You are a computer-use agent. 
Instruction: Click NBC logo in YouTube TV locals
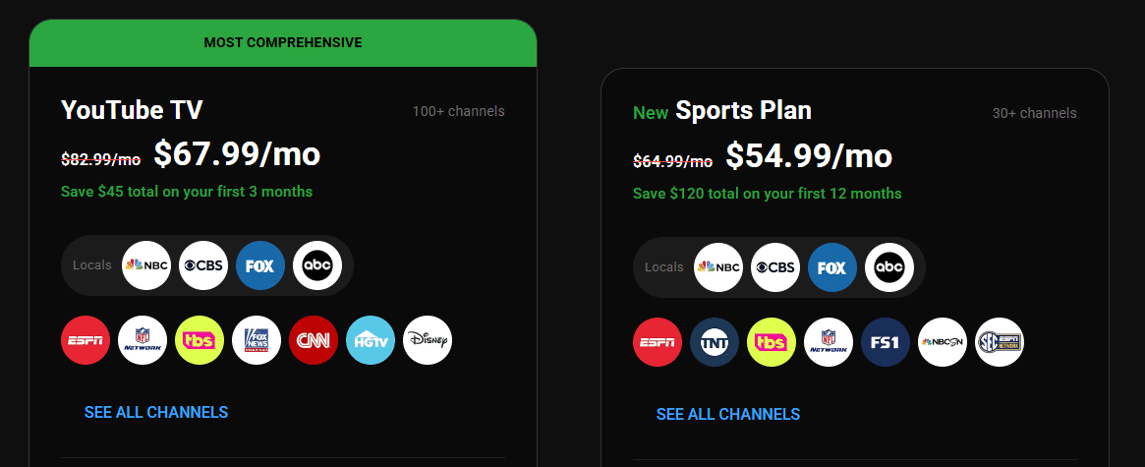pos(146,265)
